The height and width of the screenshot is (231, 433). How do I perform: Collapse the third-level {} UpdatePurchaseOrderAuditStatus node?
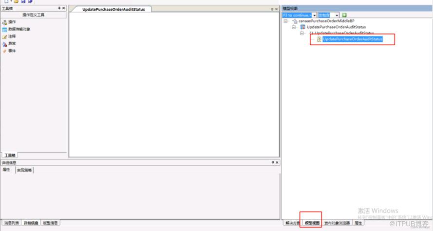(302, 33)
